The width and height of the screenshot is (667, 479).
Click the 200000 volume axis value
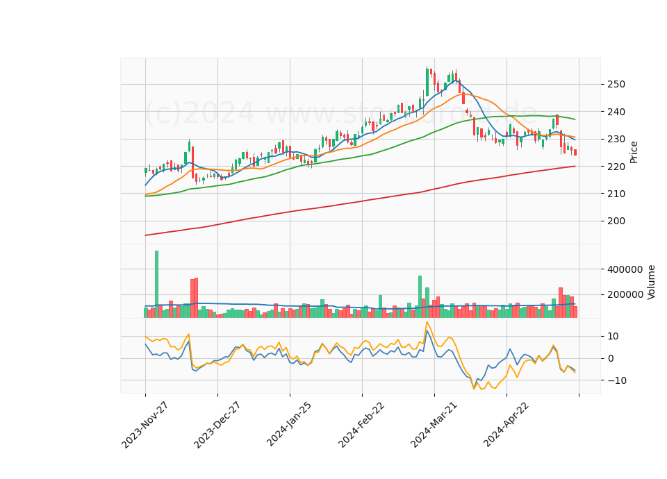click(x=625, y=294)
